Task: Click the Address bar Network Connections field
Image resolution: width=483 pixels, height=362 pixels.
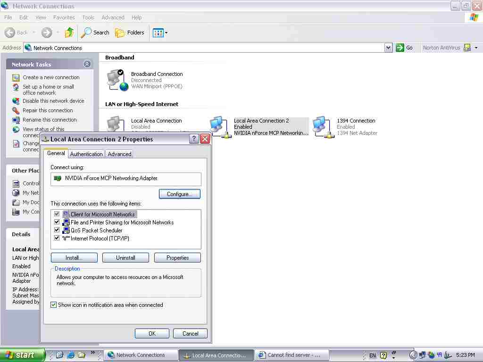Action: pyautogui.click(x=205, y=48)
